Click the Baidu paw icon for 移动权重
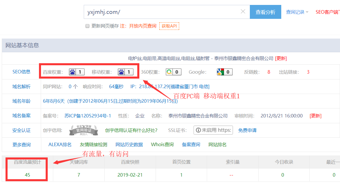This screenshot has width=340, height=185. point(121,72)
